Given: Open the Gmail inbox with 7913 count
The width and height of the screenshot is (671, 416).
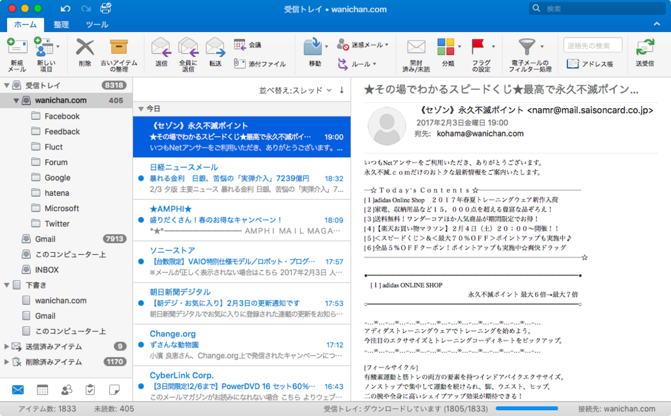Looking at the screenshot, I should (x=66, y=239).
